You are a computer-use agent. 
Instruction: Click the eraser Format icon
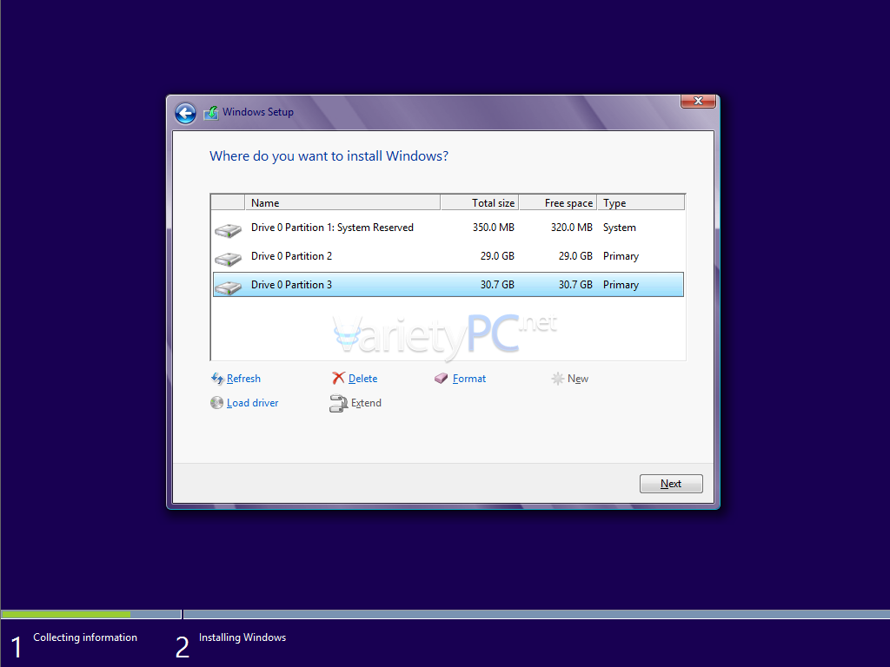pyautogui.click(x=441, y=379)
